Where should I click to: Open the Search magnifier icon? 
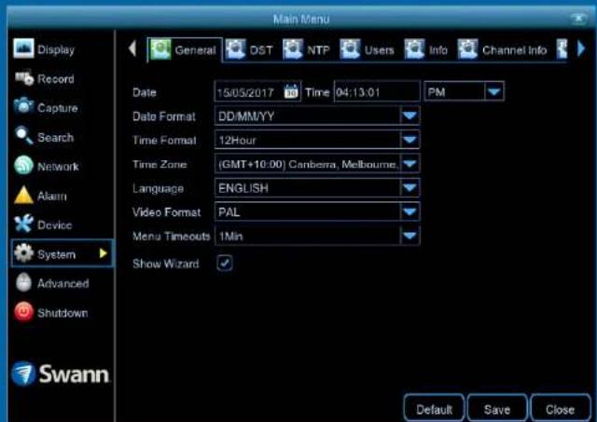pyautogui.click(x=23, y=136)
